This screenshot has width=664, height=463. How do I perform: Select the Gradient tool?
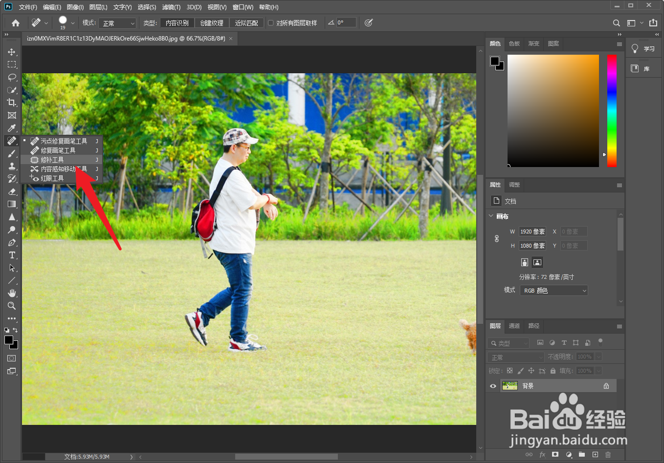click(x=12, y=204)
